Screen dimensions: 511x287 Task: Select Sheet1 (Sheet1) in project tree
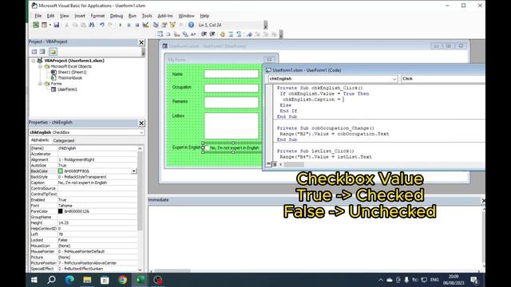tap(72, 72)
